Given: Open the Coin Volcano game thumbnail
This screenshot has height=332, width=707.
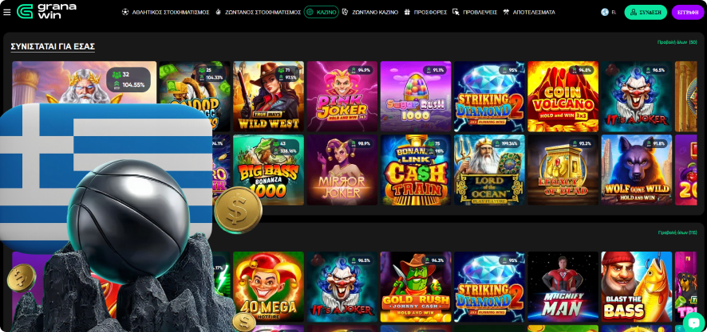Looking at the screenshot, I should (563, 96).
